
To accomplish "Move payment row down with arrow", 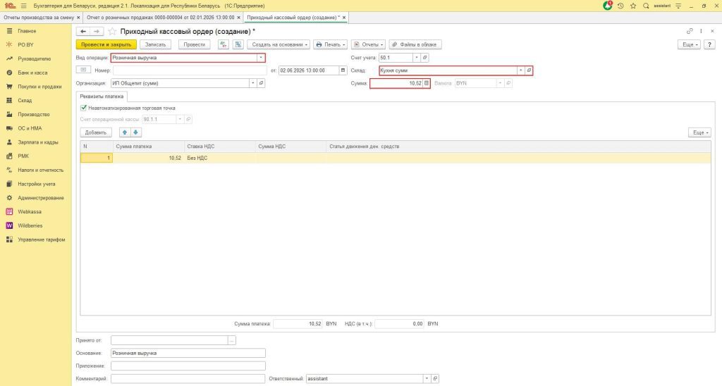I will [136, 132].
